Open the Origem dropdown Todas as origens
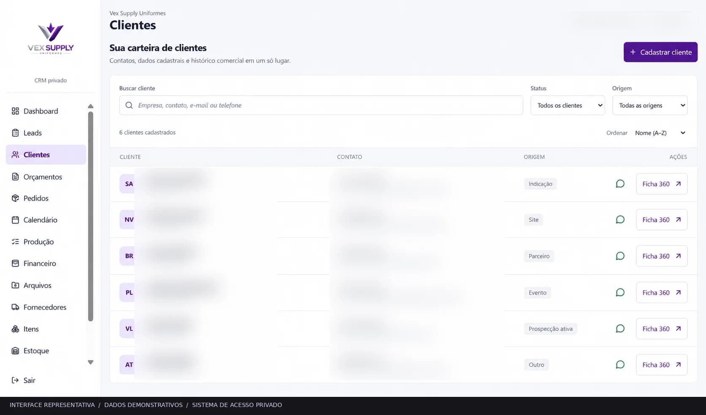The width and height of the screenshot is (706, 415). point(650,105)
